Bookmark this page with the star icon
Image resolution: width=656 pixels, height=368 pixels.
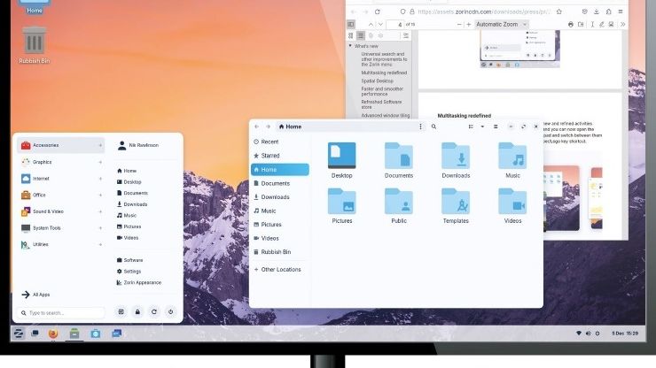(x=559, y=11)
